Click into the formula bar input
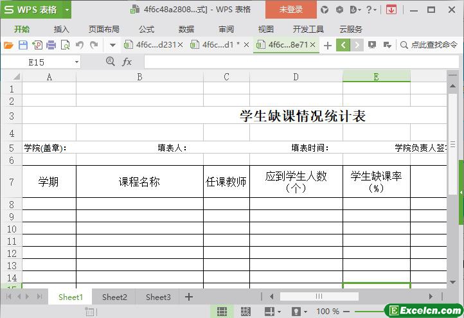The width and height of the screenshot is (464, 318). tap(301, 62)
